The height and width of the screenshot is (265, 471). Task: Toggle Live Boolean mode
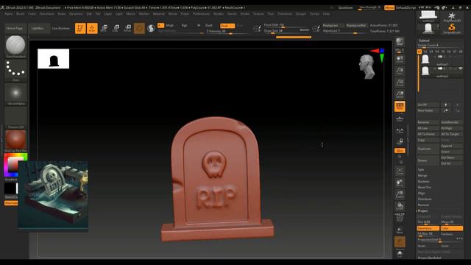click(x=61, y=28)
